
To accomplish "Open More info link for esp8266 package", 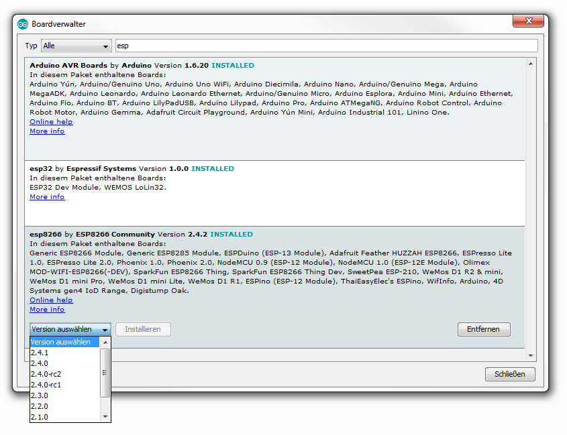I will point(47,309).
